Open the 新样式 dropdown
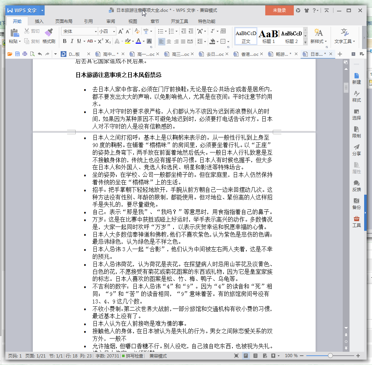372x365 pixels. 318,36
